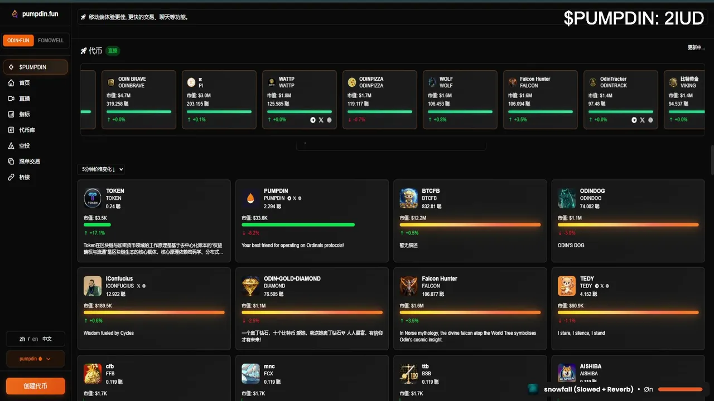Image resolution: width=714 pixels, height=401 pixels.
Task: Open the website globe icon on WATTP card
Action: (x=329, y=120)
